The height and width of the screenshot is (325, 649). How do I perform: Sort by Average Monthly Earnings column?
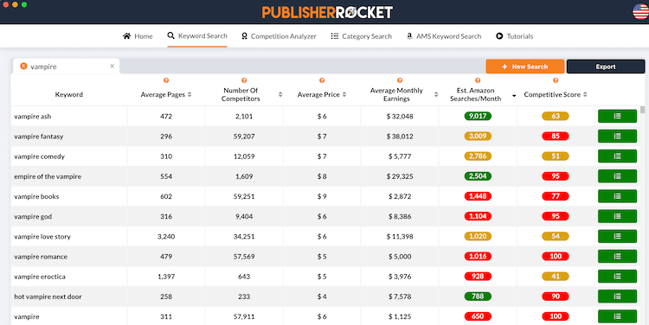436,94
